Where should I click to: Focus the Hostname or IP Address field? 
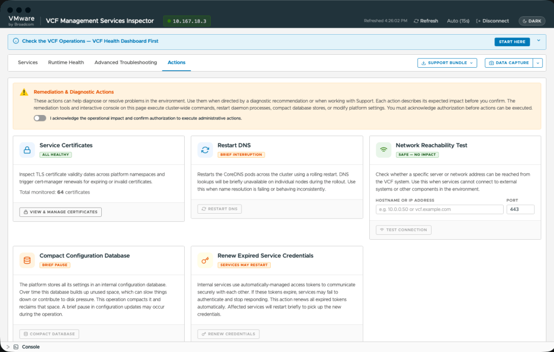(439, 209)
